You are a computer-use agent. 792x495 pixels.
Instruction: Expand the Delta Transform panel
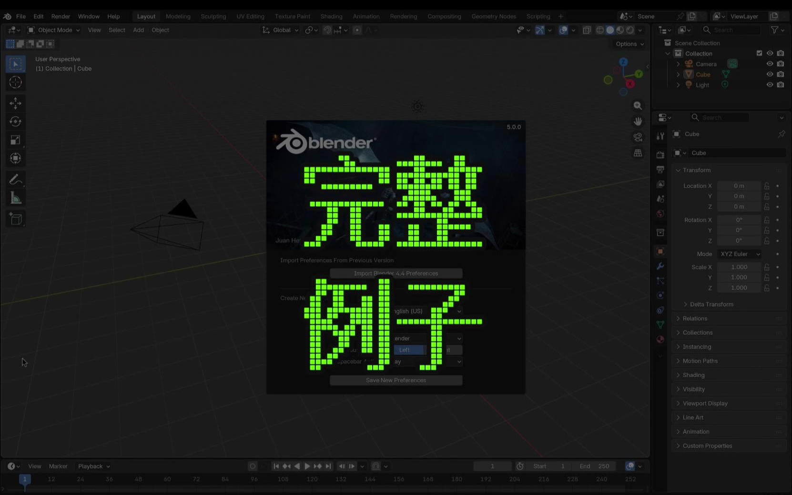(x=711, y=304)
